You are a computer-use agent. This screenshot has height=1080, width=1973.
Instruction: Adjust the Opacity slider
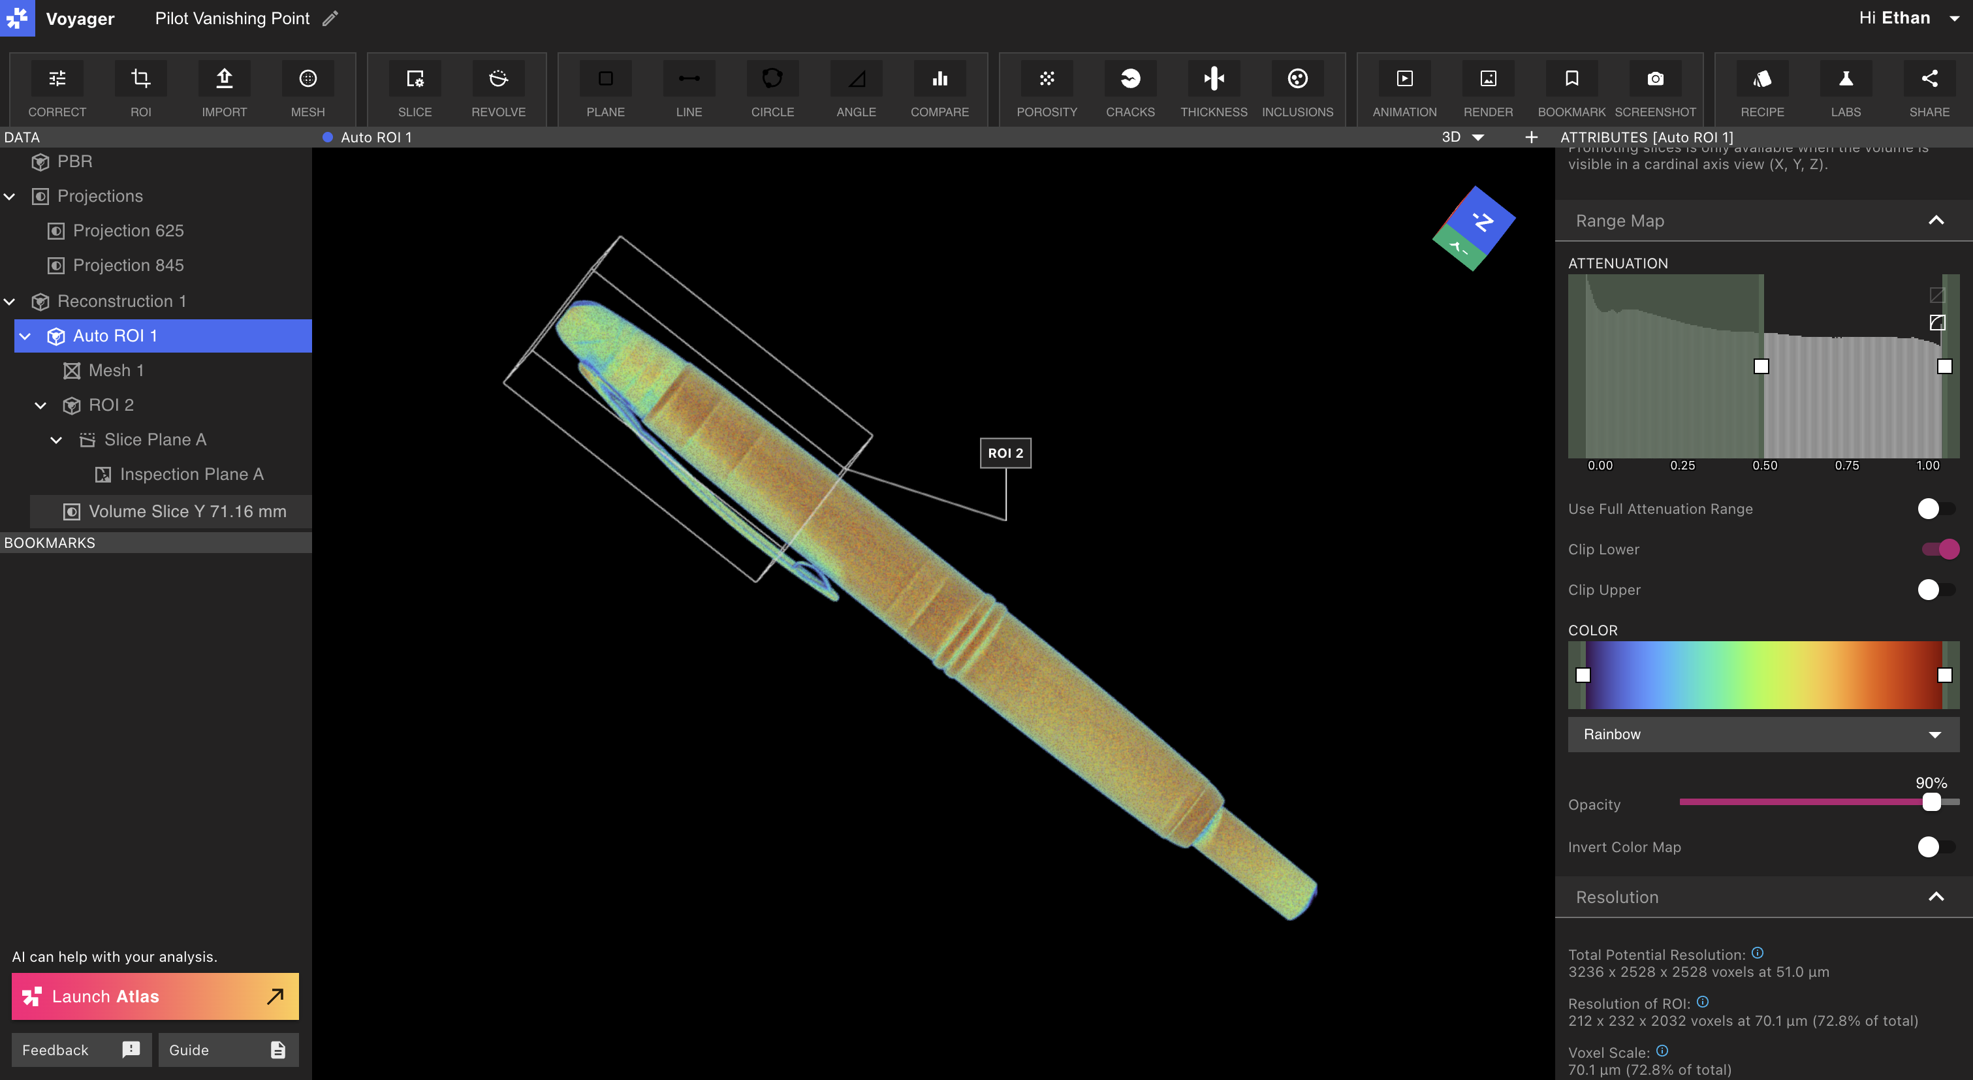pyautogui.click(x=1931, y=802)
